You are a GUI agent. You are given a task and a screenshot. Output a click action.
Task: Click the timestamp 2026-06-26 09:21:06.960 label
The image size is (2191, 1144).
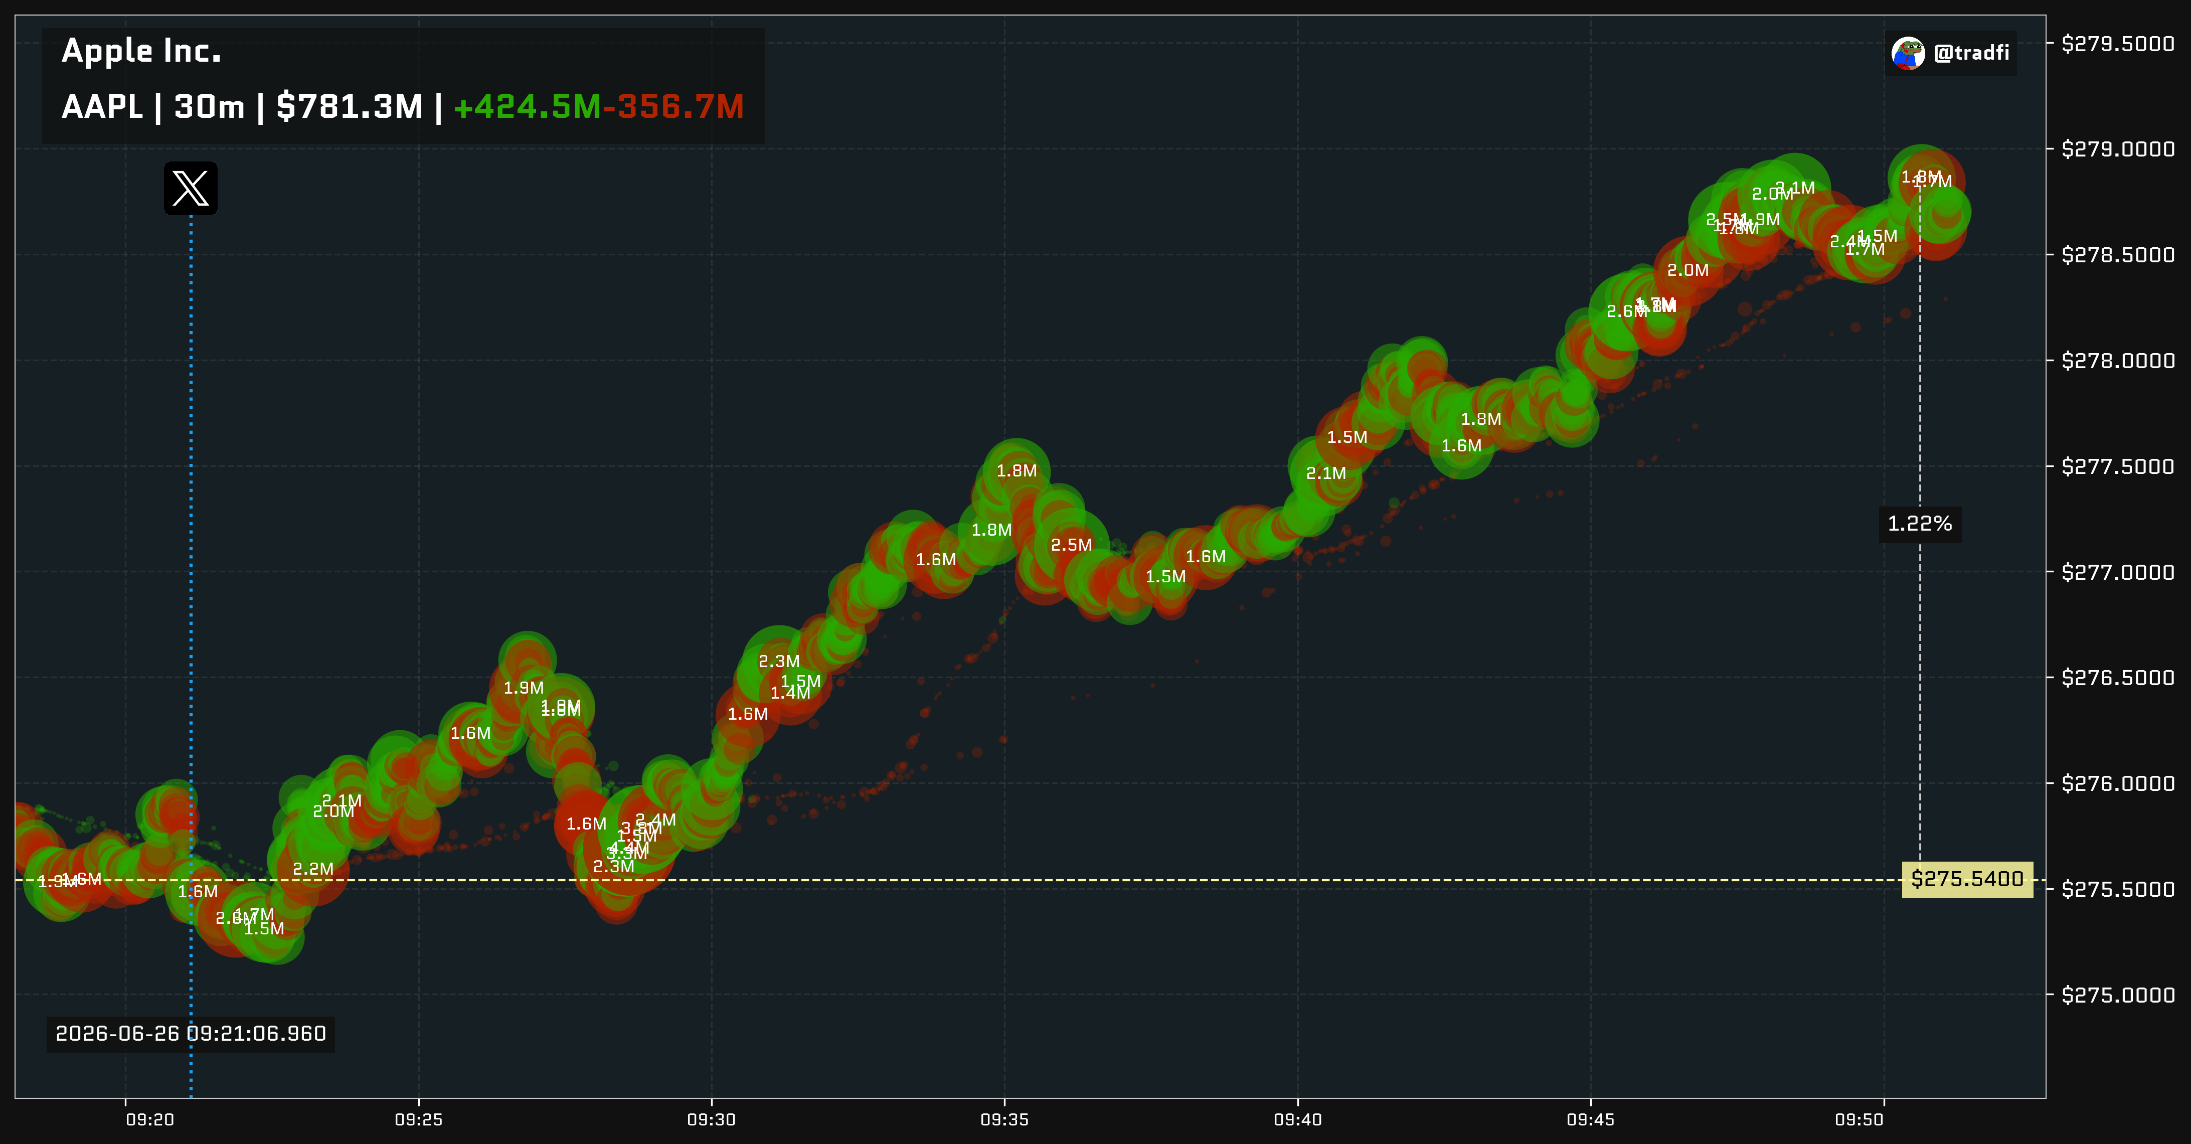coord(191,1034)
